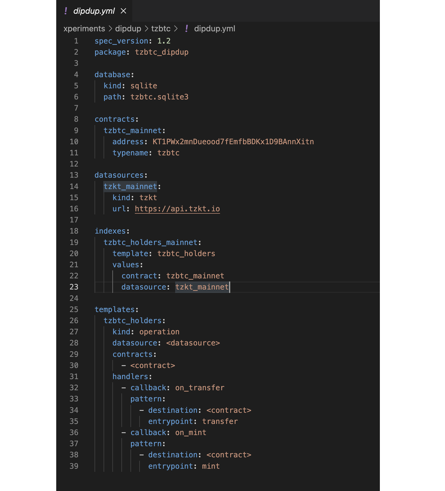Click the on_mint callback value

[x=191, y=432]
